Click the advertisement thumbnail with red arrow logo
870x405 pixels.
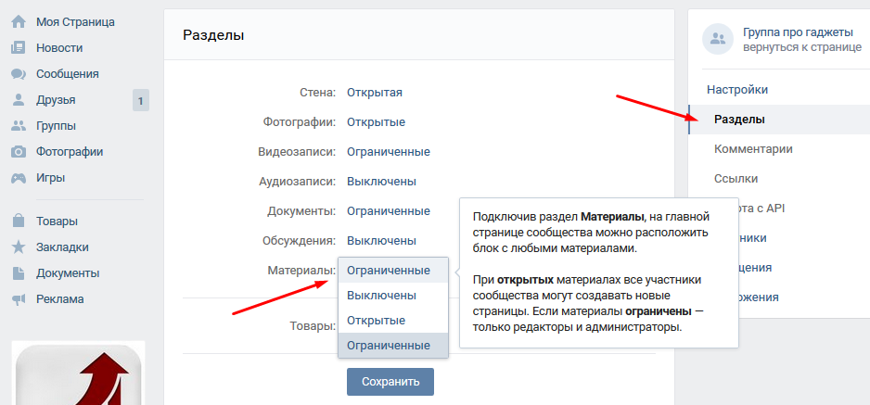tap(78, 373)
